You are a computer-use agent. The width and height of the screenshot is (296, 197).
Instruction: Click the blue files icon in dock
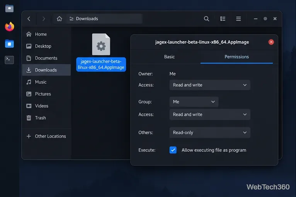tap(9, 44)
